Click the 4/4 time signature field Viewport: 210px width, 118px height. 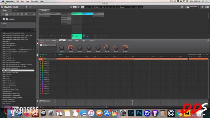coord(114,7)
